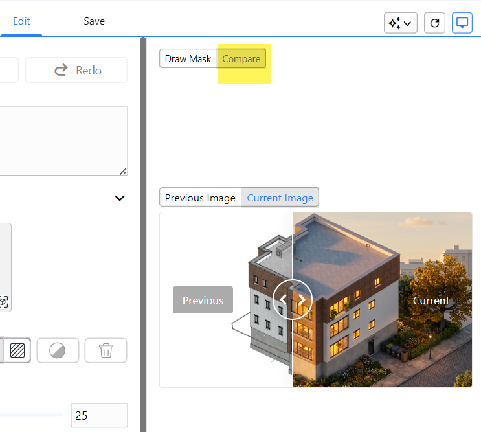Click the brush size slider track
481x432 pixels.
coord(31,415)
